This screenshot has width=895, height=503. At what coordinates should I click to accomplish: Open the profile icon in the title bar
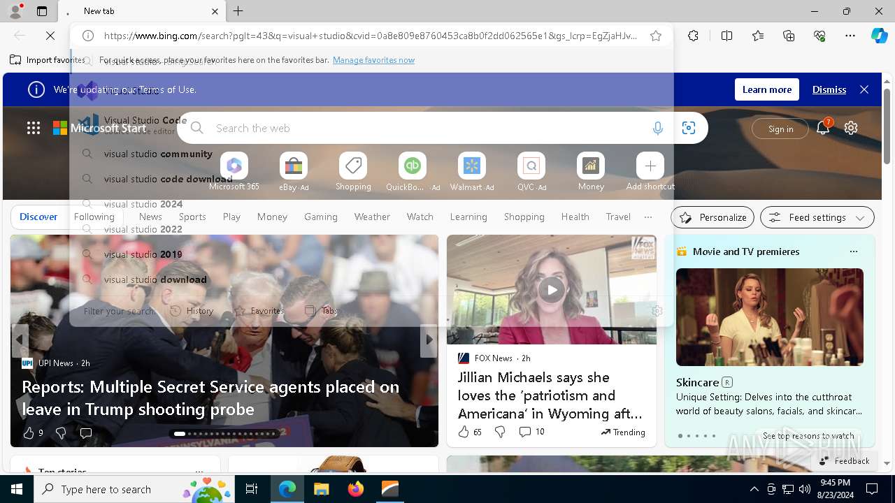click(15, 11)
